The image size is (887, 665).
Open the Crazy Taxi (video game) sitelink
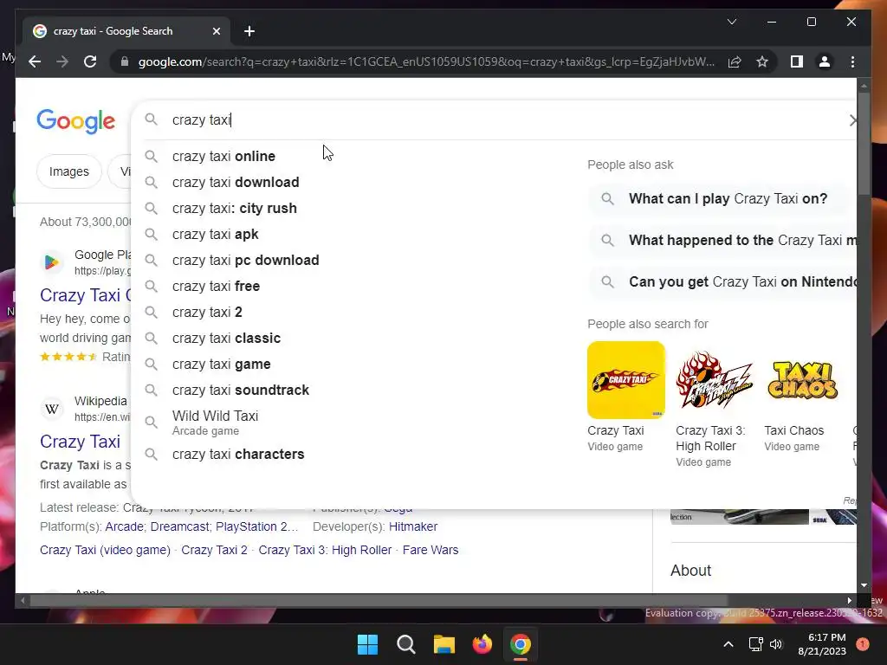click(105, 550)
